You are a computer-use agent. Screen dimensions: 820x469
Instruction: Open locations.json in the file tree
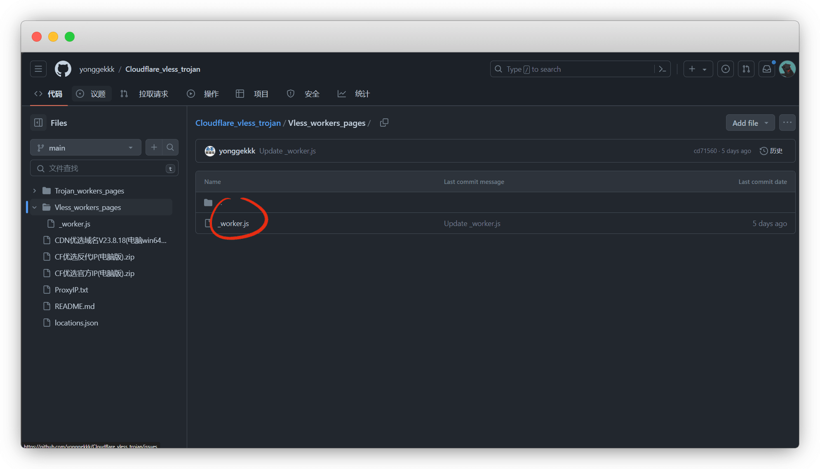tap(76, 323)
